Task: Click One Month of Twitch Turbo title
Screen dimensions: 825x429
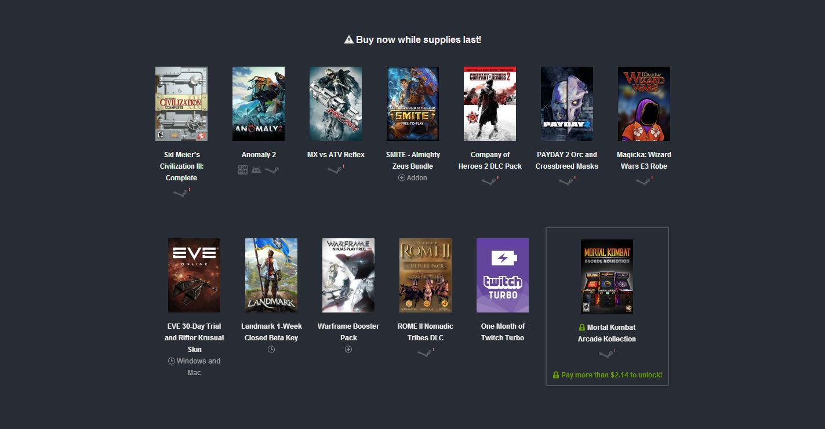Action: click(x=503, y=332)
